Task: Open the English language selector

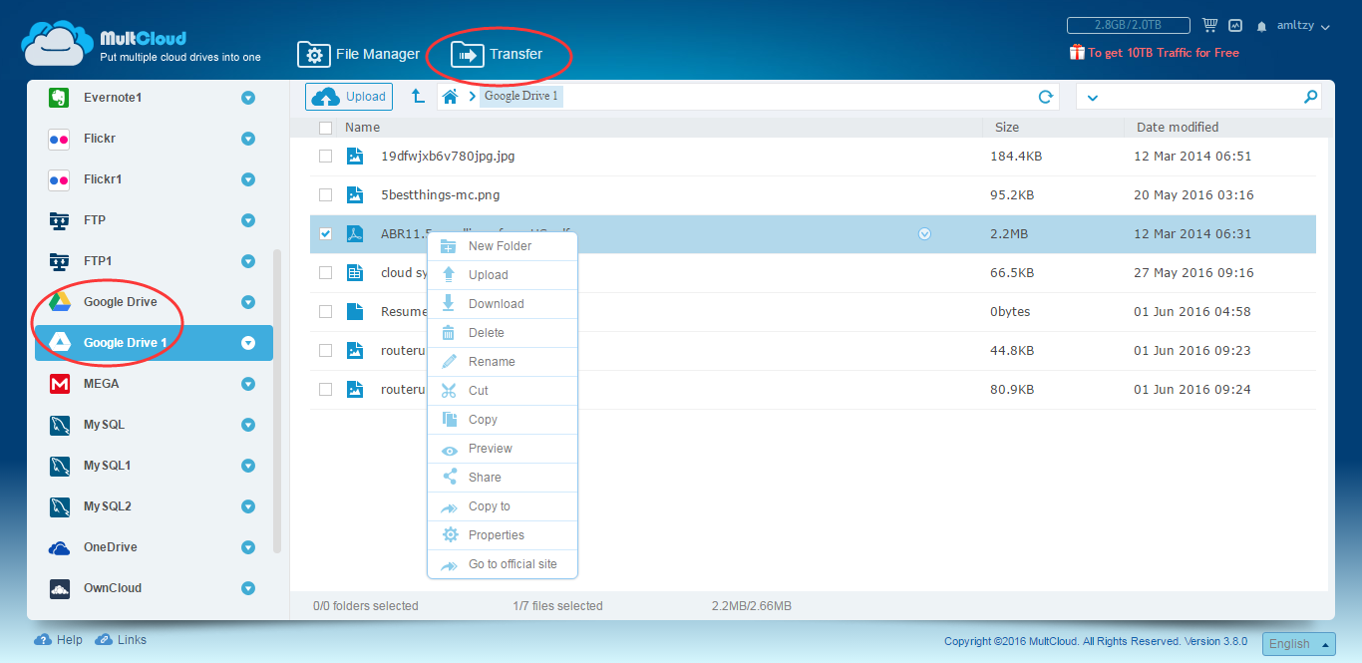Action: click(1298, 644)
